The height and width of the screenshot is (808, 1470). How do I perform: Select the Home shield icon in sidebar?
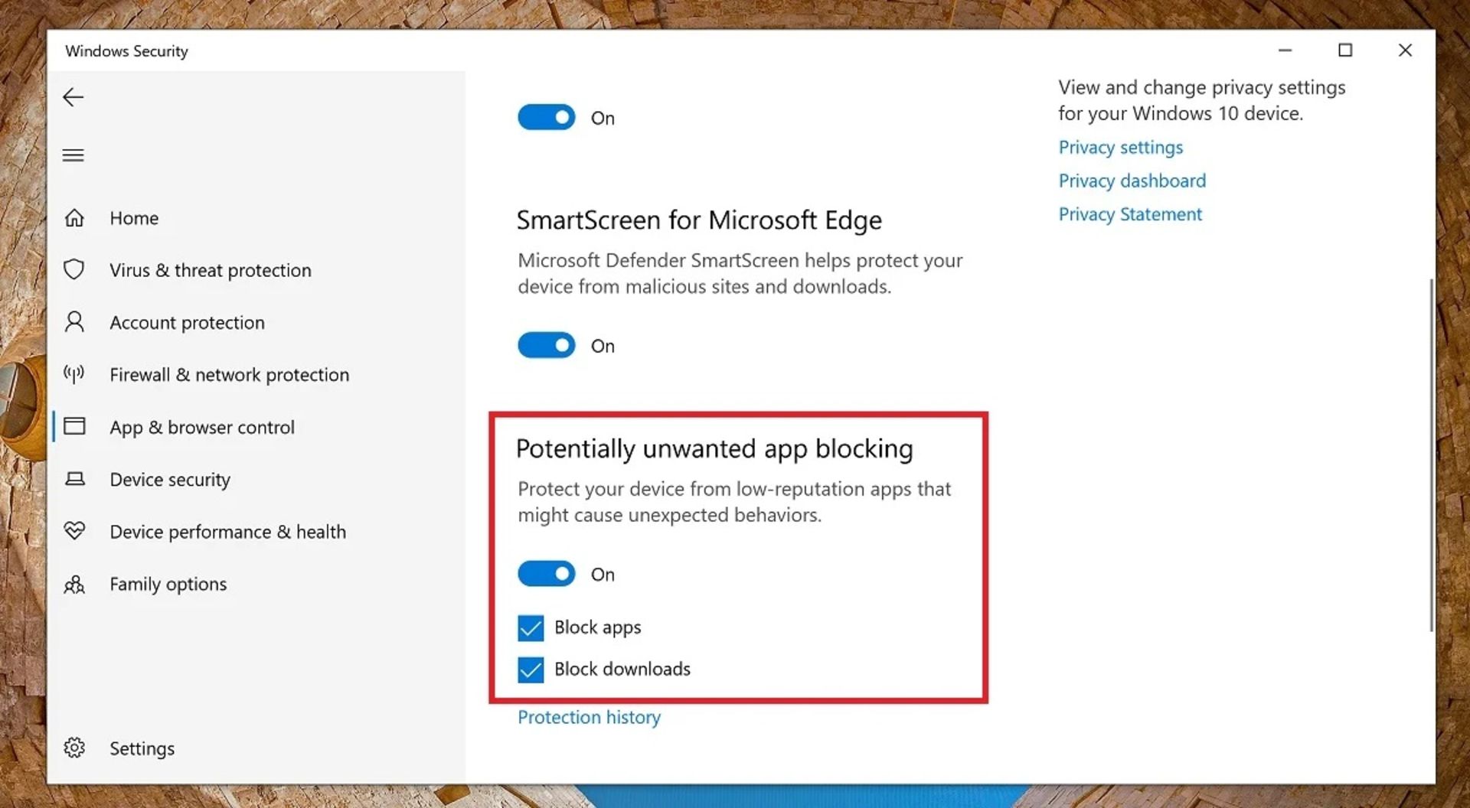74,218
